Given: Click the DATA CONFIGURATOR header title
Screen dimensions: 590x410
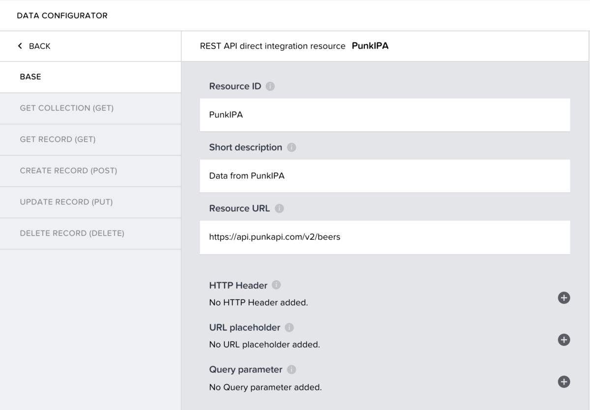Looking at the screenshot, I should tap(62, 16).
